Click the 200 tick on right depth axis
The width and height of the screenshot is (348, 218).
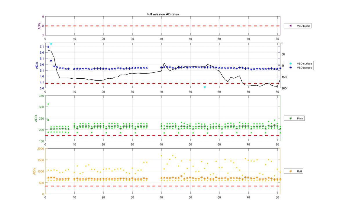(284, 88)
